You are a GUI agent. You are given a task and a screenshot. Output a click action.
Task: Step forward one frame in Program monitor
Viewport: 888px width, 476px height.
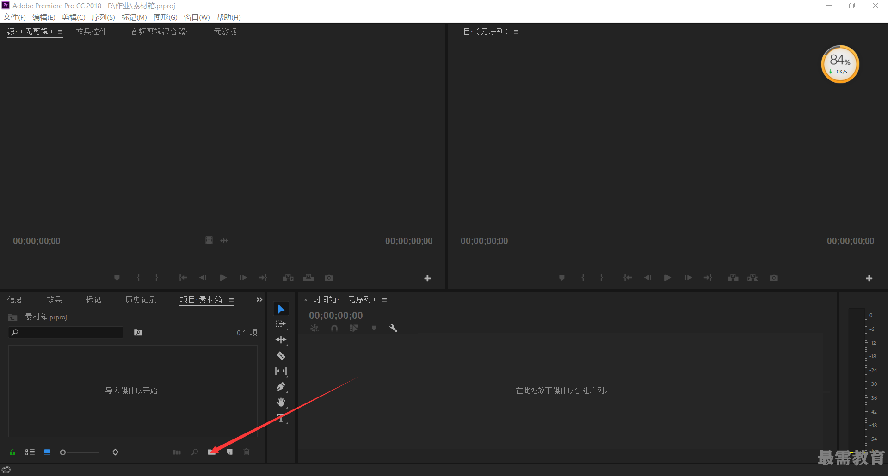tap(688, 278)
